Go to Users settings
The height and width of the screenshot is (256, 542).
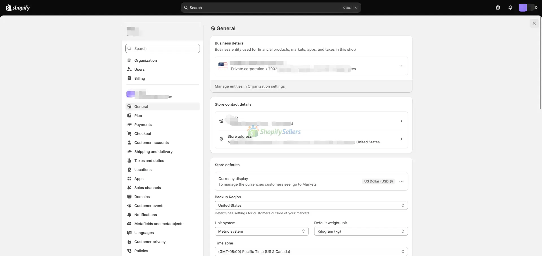coord(163,69)
